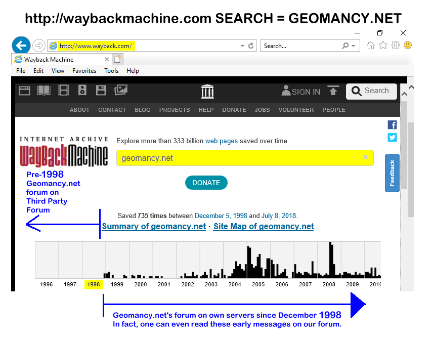Image resolution: width=432 pixels, height=344 pixels.
Task: Open the Images icon
Action: (121, 90)
